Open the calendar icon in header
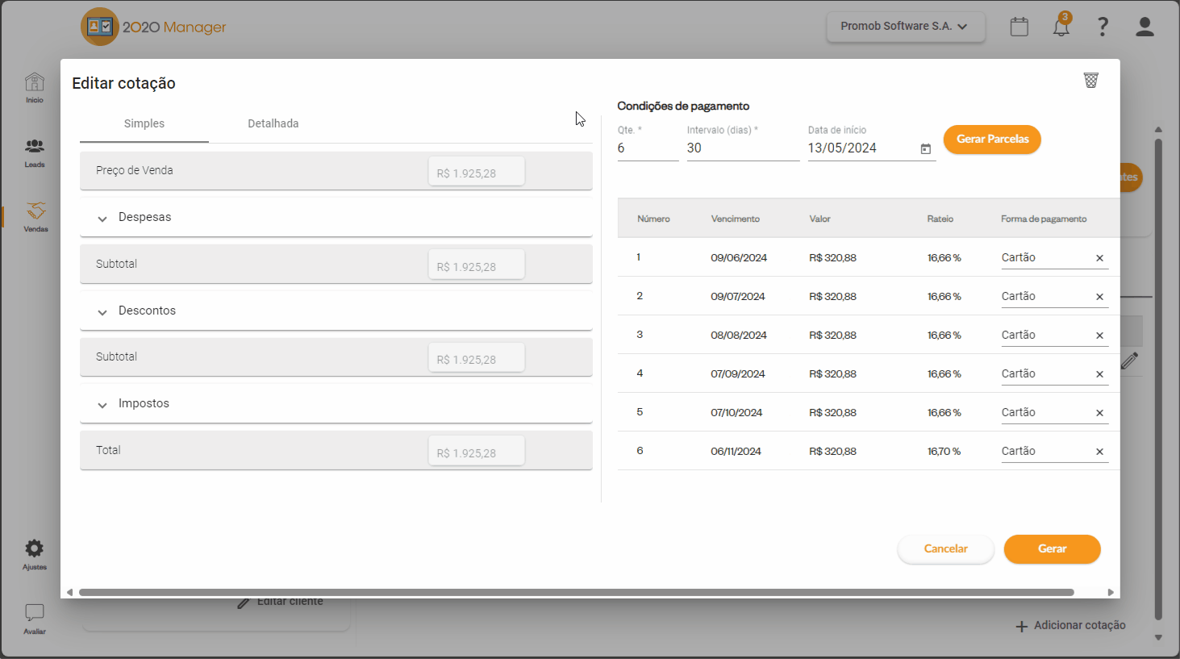The width and height of the screenshot is (1180, 659). tap(1019, 27)
